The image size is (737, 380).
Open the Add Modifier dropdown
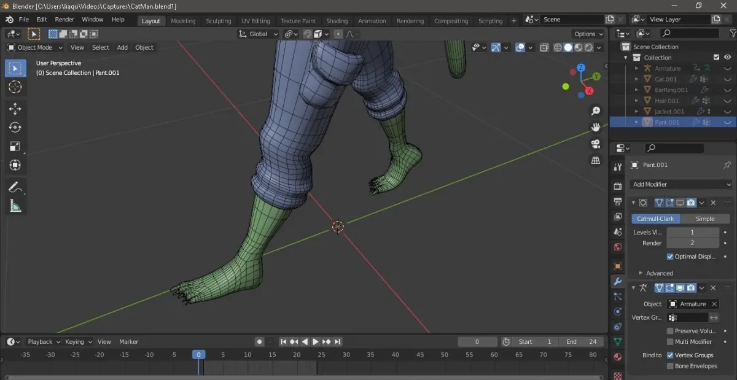coord(681,184)
